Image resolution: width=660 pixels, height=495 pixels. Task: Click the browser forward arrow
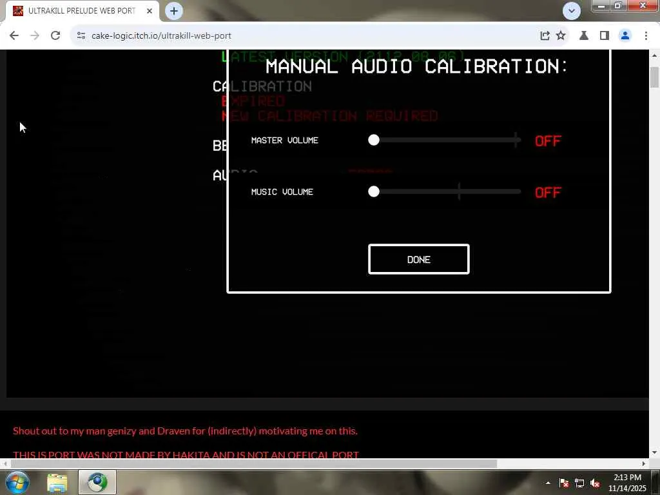(35, 36)
